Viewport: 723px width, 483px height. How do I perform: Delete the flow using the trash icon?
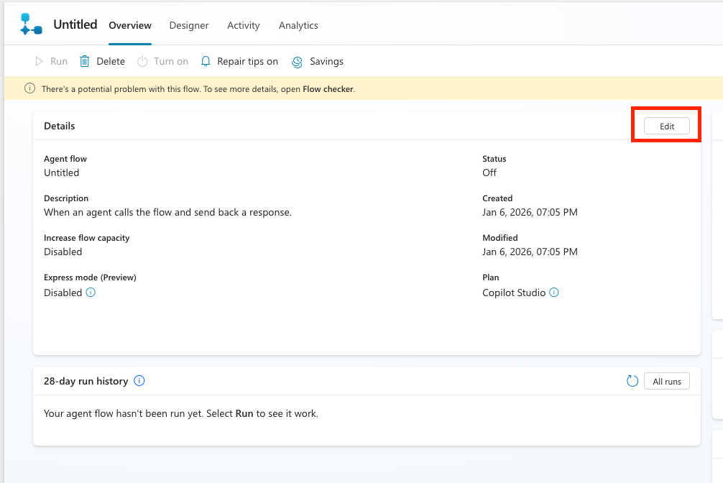(x=85, y=62)
